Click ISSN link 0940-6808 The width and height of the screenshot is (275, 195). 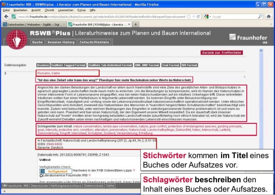[x=54, y=144]
